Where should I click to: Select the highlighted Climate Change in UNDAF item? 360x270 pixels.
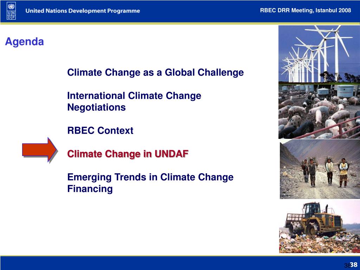[128, 154]
